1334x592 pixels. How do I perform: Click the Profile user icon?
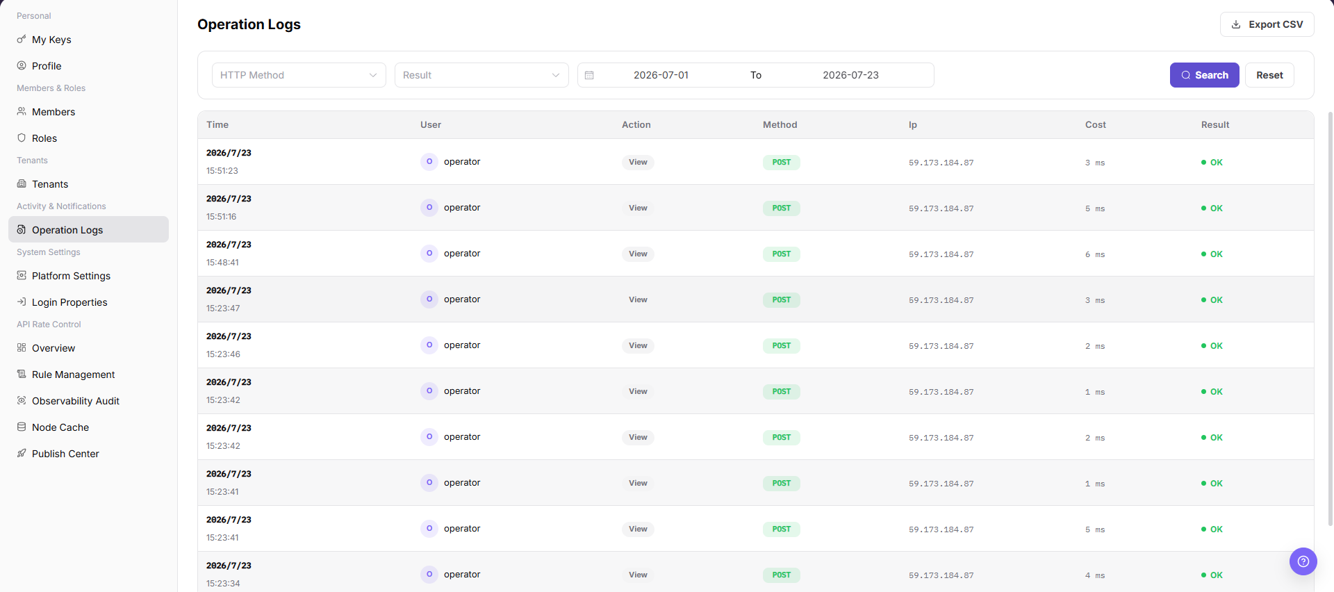(x=22, y=65)
